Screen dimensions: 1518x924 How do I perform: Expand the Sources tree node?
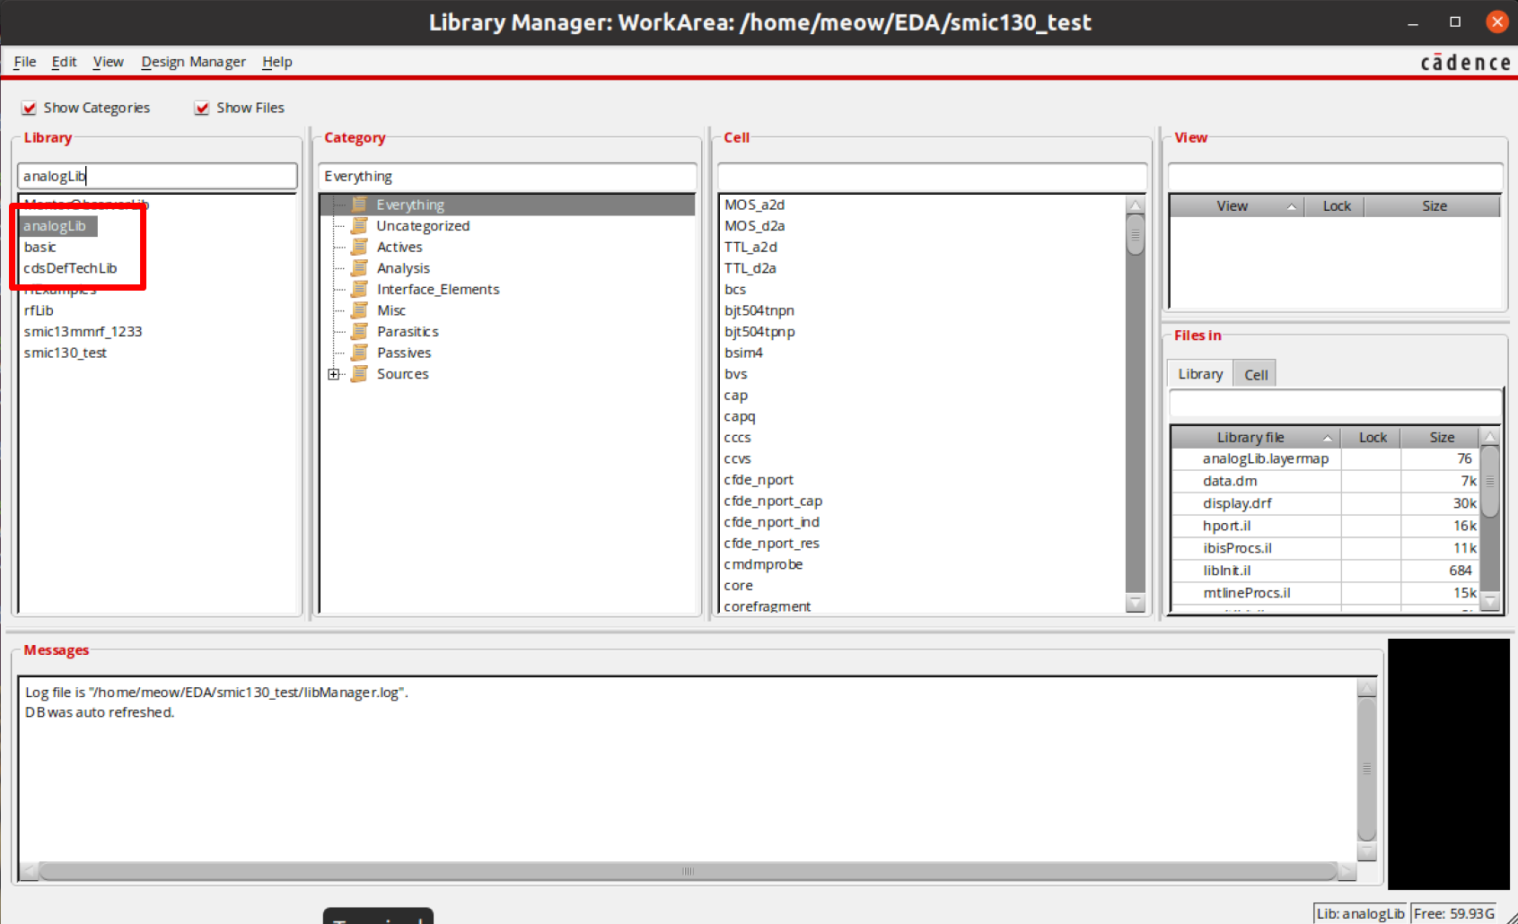tap(333, 374)
